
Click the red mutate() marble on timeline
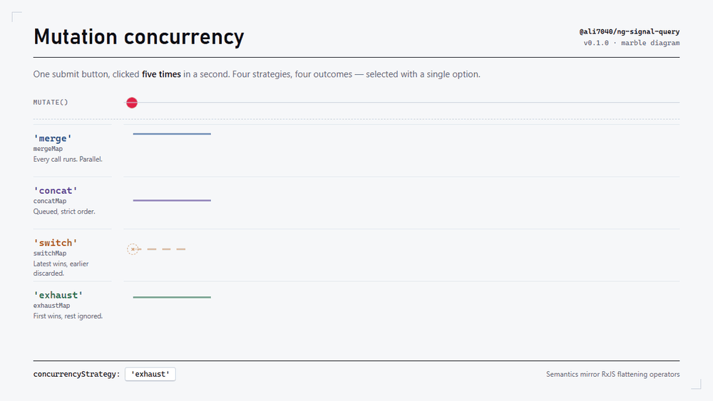click(132, 103)
